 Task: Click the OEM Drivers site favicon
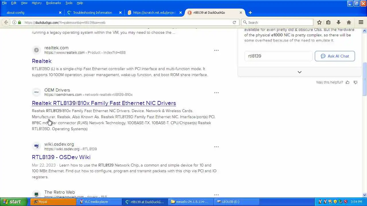36,92
